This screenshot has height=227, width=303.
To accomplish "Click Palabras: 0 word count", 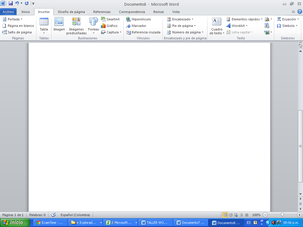I will (37, 215).
